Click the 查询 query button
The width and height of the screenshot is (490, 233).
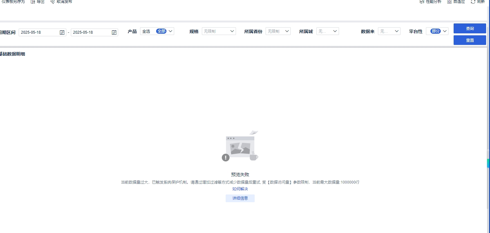470,28
